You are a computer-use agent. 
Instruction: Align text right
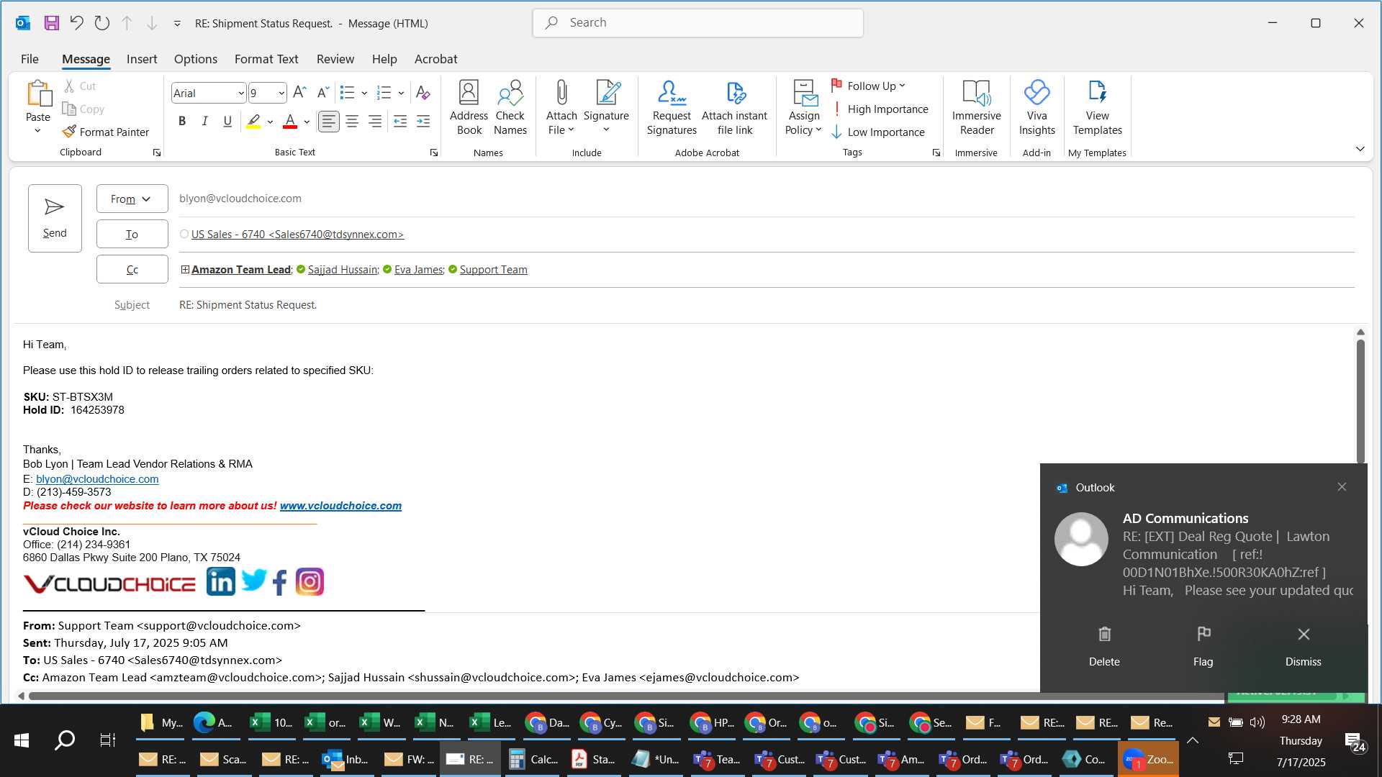[x=375, y=122]
